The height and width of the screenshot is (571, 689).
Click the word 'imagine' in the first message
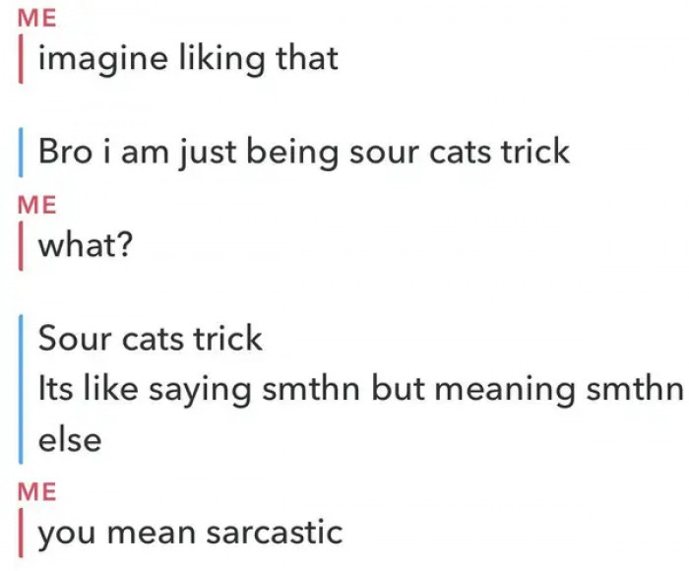pos(103,59)
